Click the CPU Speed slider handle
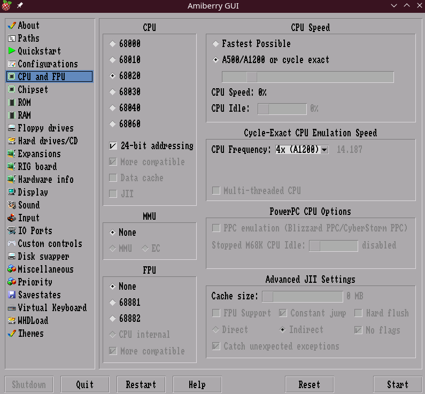The width and height of the screenshot is (425, 394). point(252,77)
